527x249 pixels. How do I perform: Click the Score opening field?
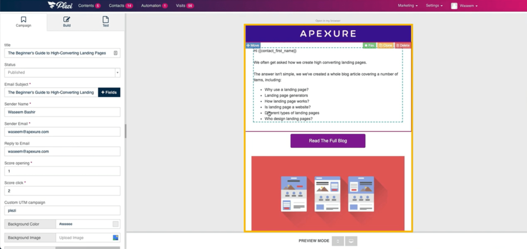[62, 171]
